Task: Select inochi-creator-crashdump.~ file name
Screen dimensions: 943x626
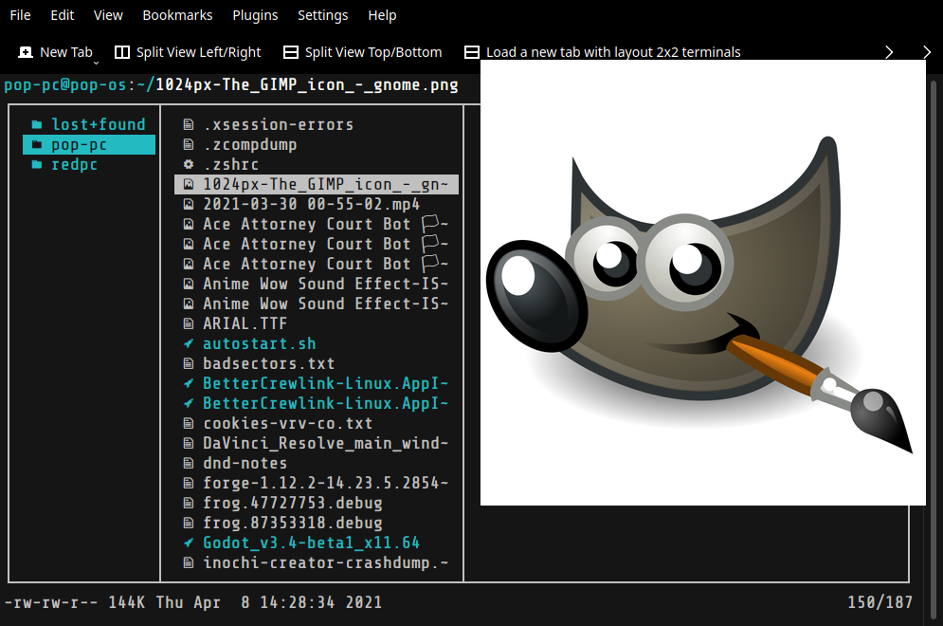Action: (325, 562)
